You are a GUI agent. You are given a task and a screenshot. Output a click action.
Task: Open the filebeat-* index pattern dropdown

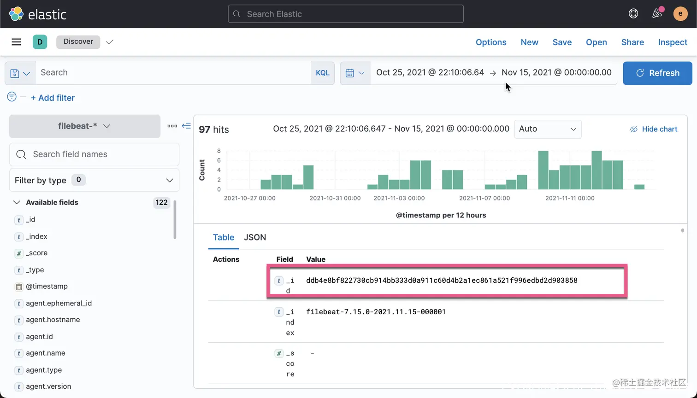(85, 126)
